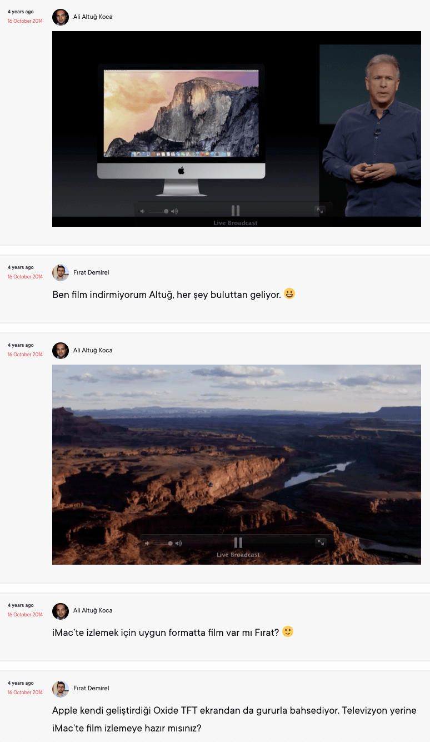The height and width of the screenshot is (742, 430).
Task: Click the pause icon in iMac video
Action: coord(236,211)
